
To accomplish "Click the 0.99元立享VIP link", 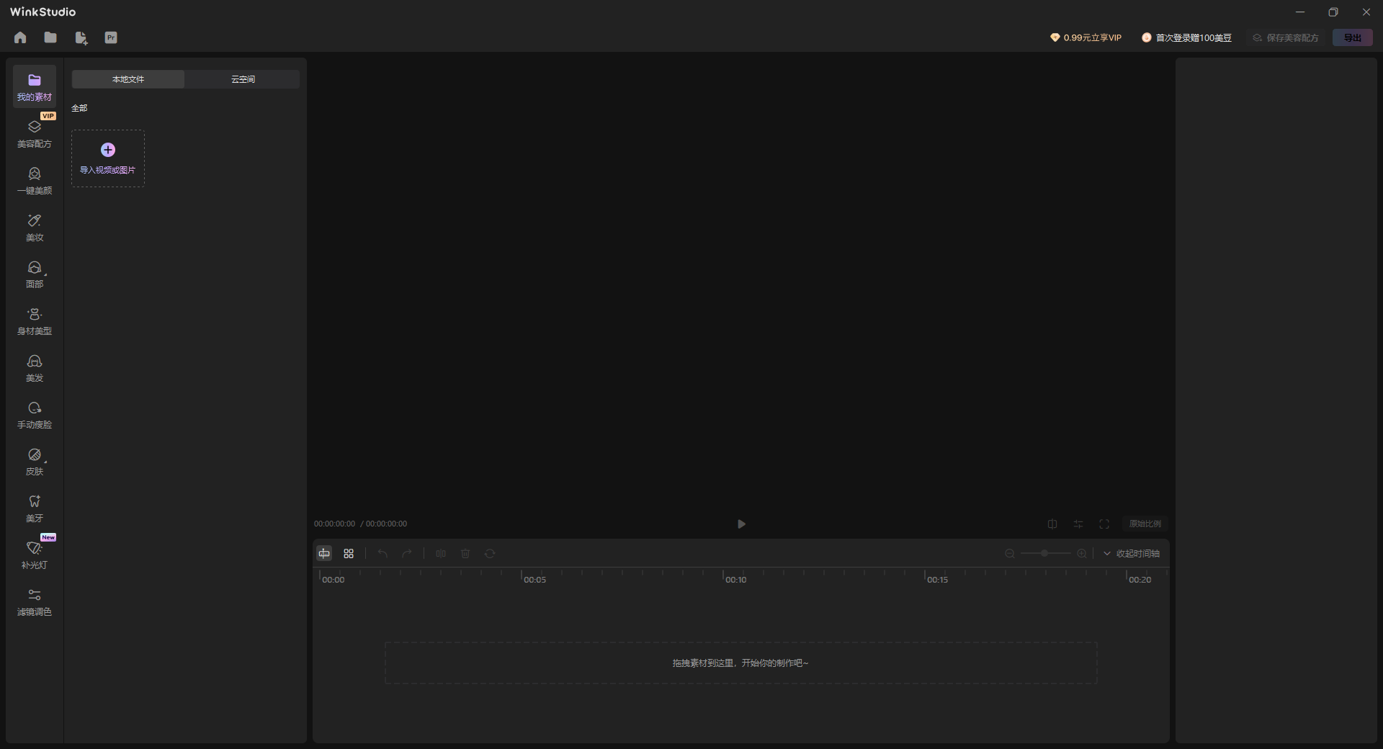I will [1086, 37].
